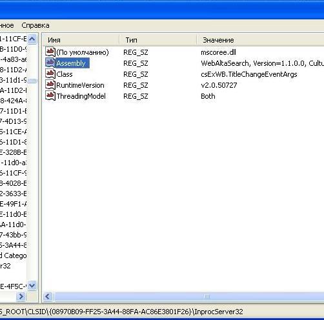
Task: Select the tree key containing 8-424A
Action: click(14, 101)
